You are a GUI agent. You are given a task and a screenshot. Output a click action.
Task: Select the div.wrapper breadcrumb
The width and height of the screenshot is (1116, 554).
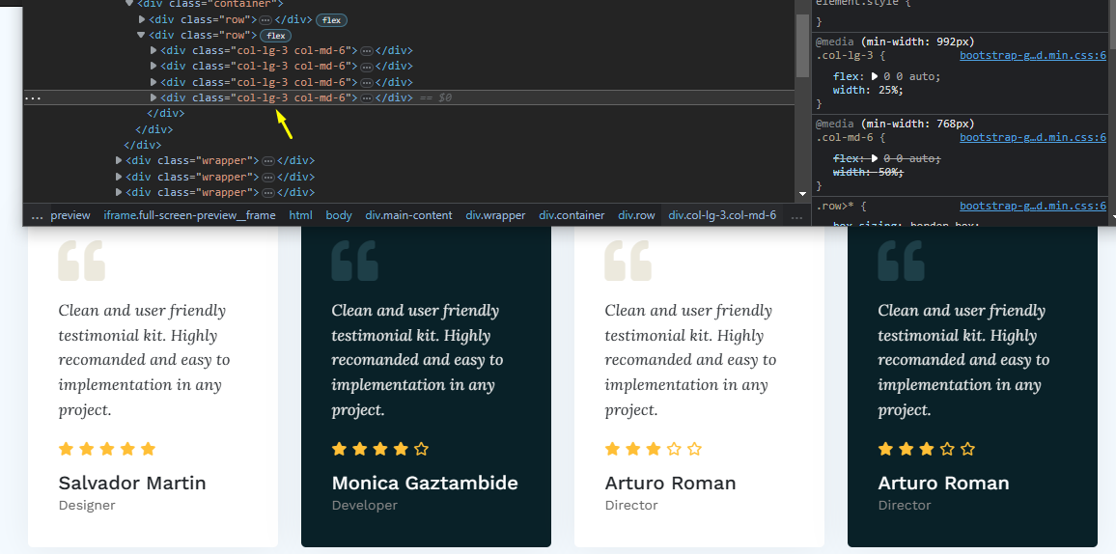click(x=495, y=215)
